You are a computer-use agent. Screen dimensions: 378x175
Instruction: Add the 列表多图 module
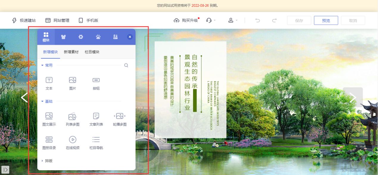click(73, 119)
